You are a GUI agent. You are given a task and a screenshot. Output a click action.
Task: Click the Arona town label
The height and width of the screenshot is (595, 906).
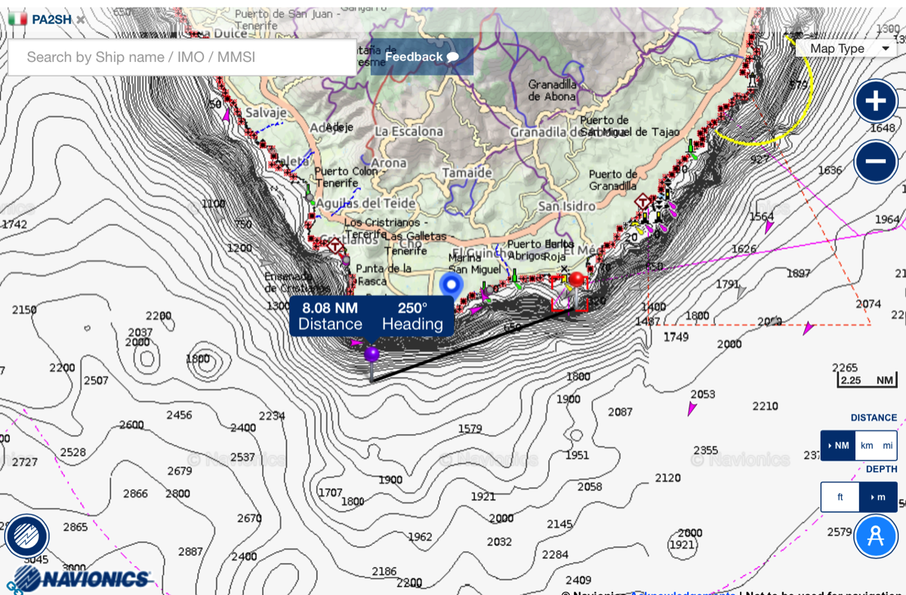[x=389, y=163]
